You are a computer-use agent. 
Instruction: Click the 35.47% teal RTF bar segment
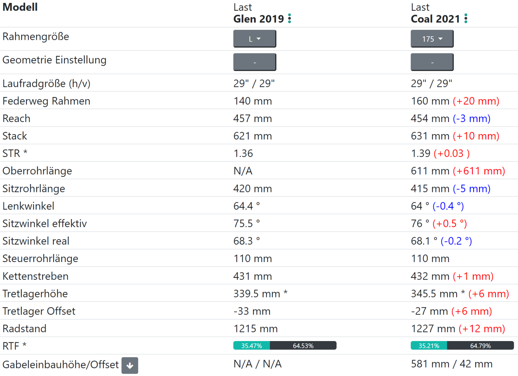[252, 346]
